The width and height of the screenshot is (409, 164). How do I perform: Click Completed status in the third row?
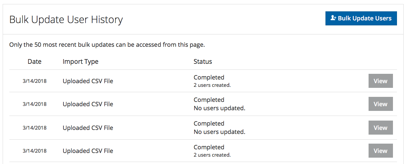coord(209,124)
